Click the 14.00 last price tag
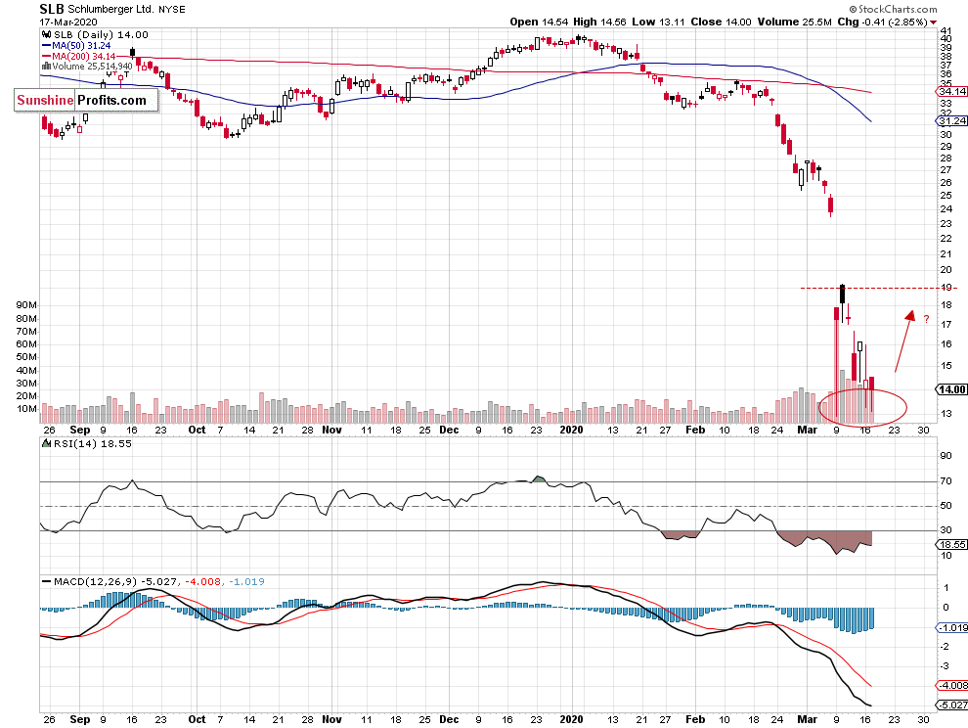The image size is (968, 728). 951,389
